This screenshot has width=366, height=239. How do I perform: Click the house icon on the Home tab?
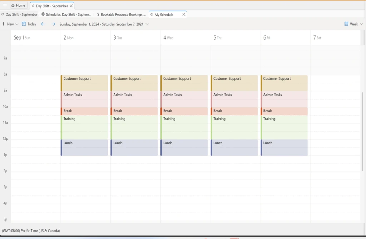tap(13, 5)
